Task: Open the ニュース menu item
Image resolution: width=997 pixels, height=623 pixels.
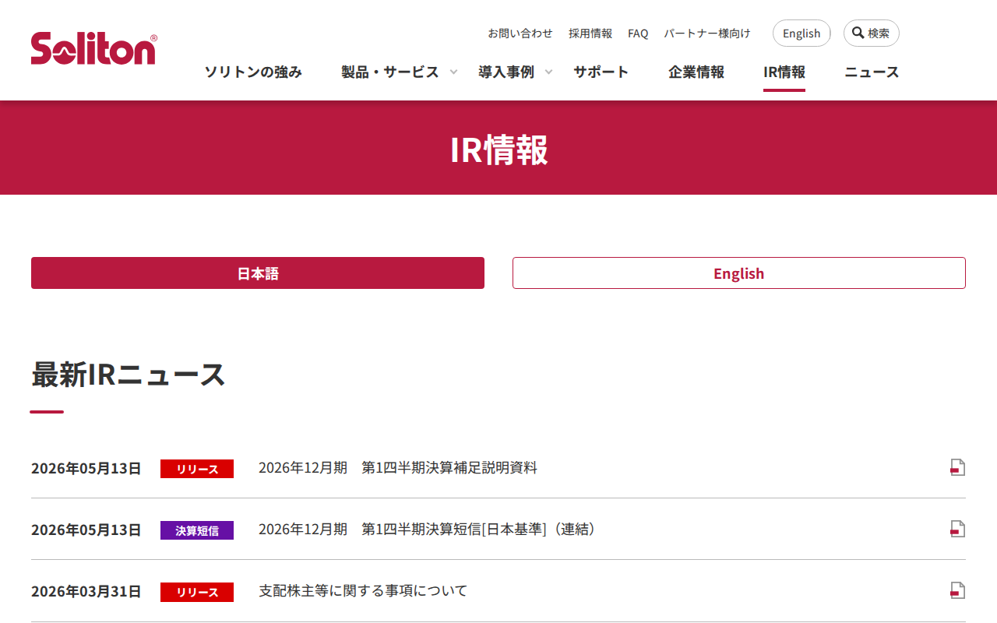Action: coord(872,72)
